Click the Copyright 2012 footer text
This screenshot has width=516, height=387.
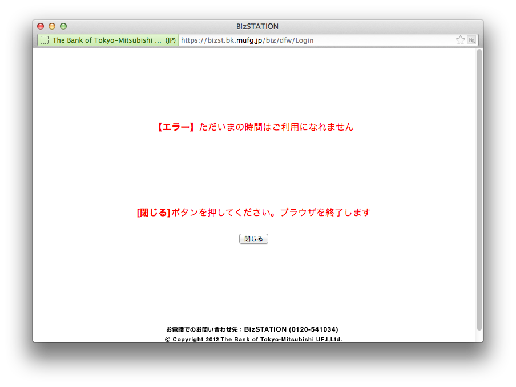coord(253,339)
